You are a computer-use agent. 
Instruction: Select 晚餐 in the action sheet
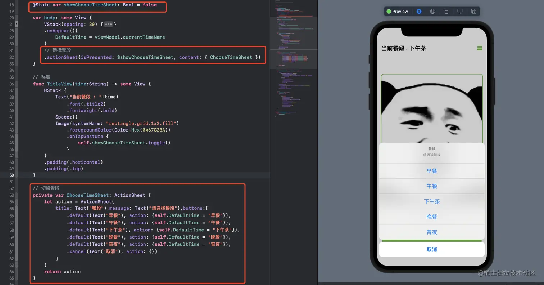point(432,217)
